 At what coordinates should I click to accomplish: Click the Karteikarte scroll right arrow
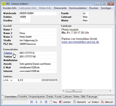[110, 91]
